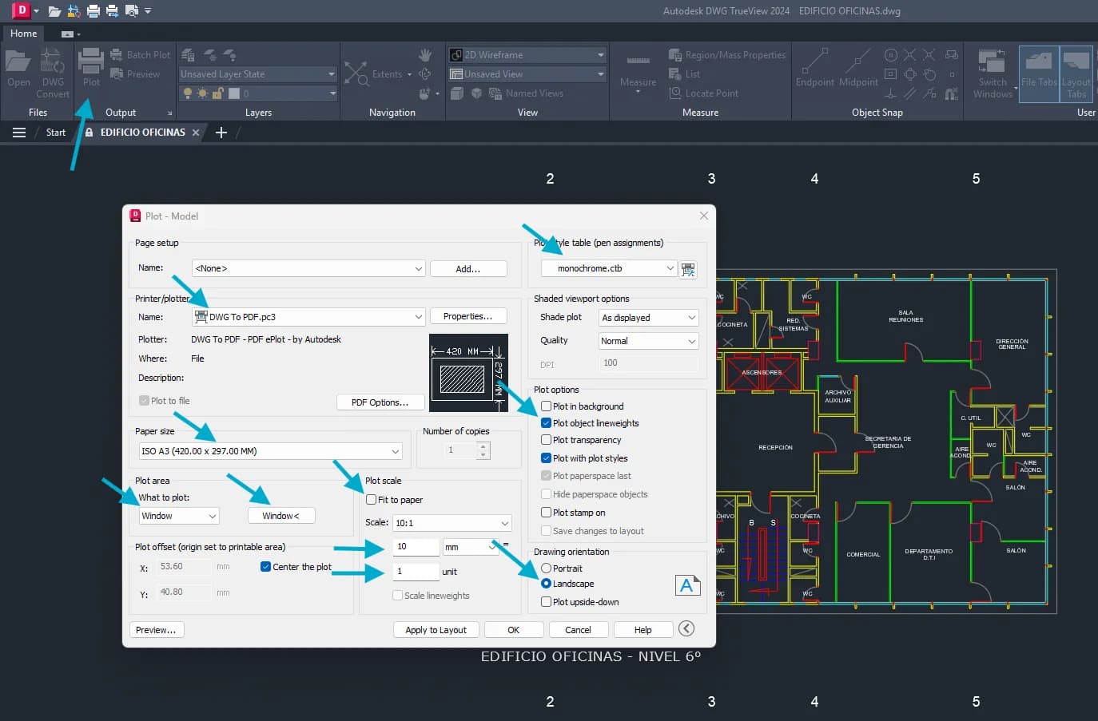The width and height of the screenshot is (1098, 721).
Task: Click the Pan hand icon in Navigation panel
Action: point(425,55)
